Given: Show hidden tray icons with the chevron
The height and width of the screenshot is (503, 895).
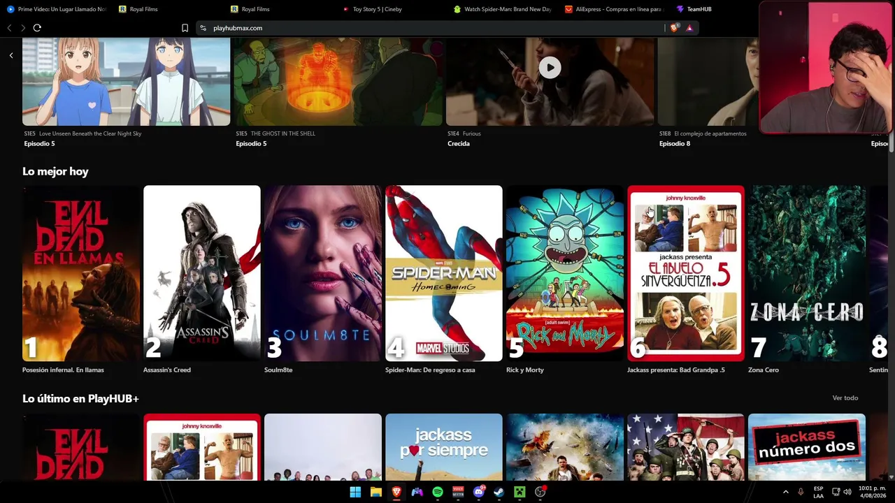Looking at the screenshot, I should pyautogui.click(x=785, y=492).
